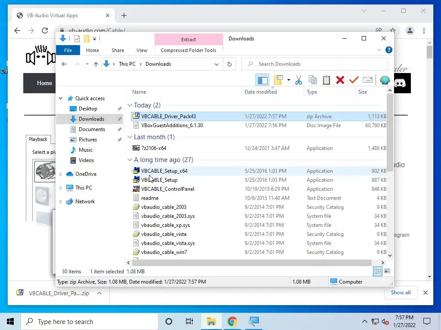This screenshot has height=330, width=441.
Task: Select the VBCABLE_Setup_x64 application file
Action: click(258, 171)
